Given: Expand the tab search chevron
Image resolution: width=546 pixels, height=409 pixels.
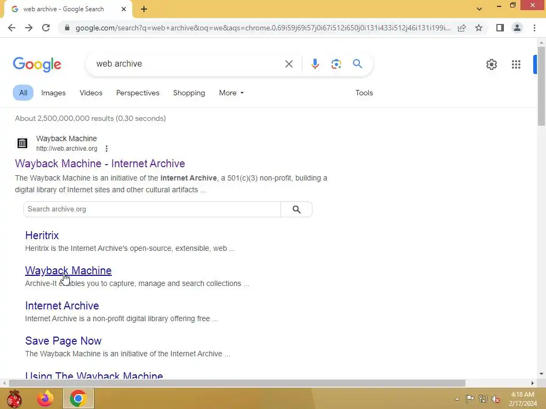Looking at the screenshot, I should [x=479, y=9].
